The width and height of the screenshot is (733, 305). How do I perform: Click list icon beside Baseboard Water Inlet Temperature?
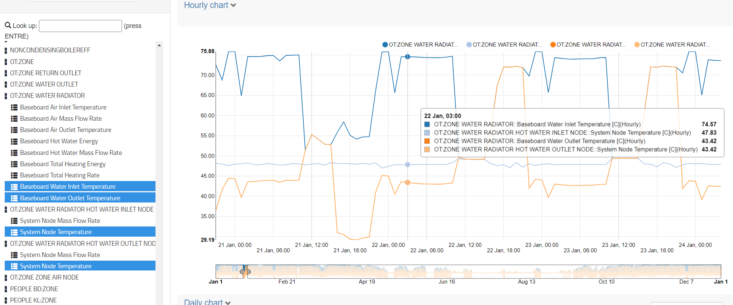(x=14, y=186)
